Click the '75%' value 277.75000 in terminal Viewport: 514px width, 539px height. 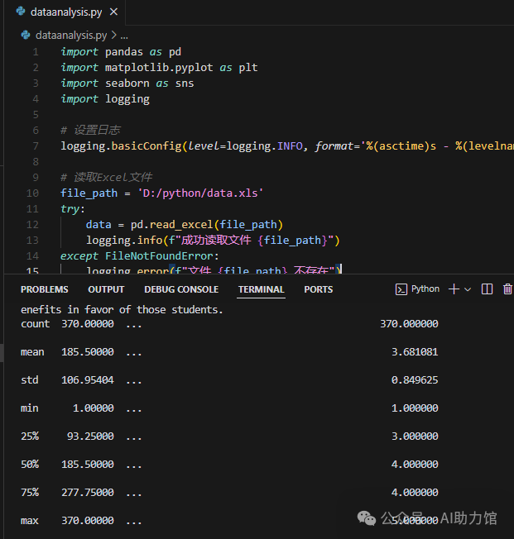coord(88,493)
